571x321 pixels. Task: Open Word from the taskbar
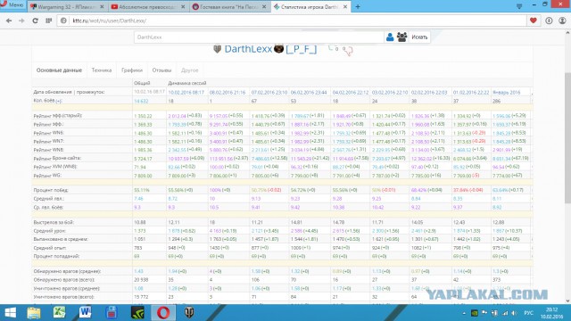(x=86, y=313)
